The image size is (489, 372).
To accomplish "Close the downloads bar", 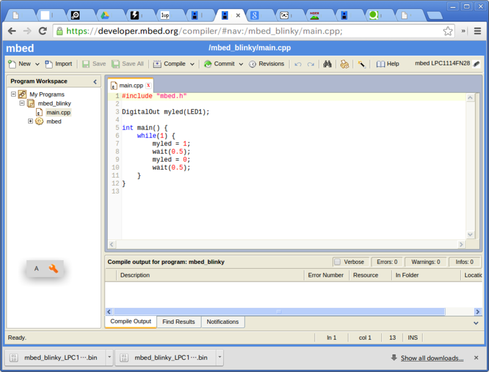I will 476,358.
